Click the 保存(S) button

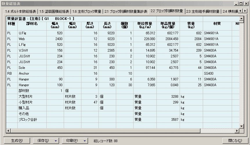pyautogui.click(x=43, y=141)
